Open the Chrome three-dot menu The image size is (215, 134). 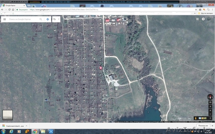pos(212,9)
